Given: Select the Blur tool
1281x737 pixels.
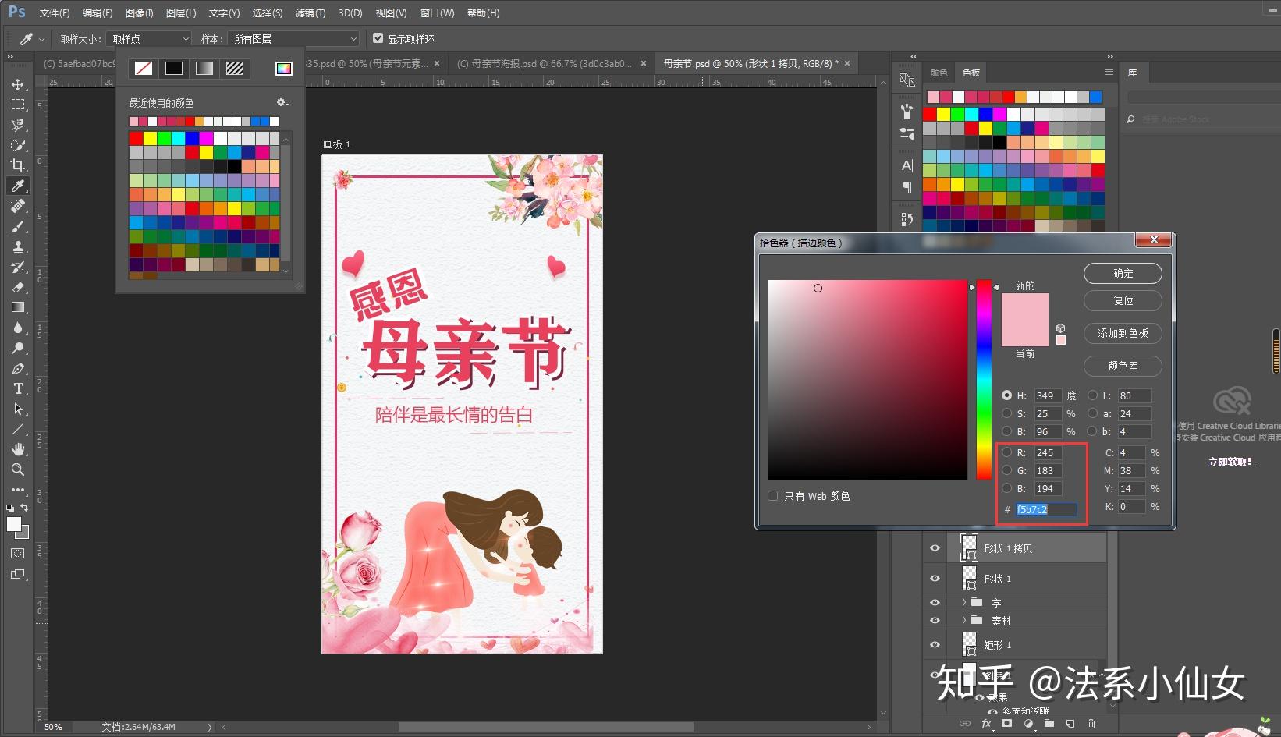Looking at the screenshot, I should pyautogui.click(x=18, y=328).
